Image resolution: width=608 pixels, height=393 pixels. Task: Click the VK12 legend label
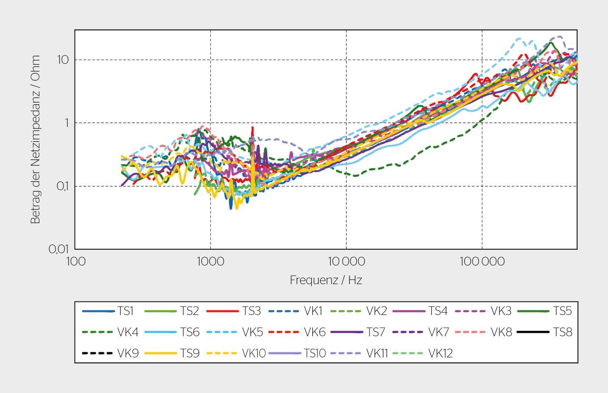pos(440,354)
